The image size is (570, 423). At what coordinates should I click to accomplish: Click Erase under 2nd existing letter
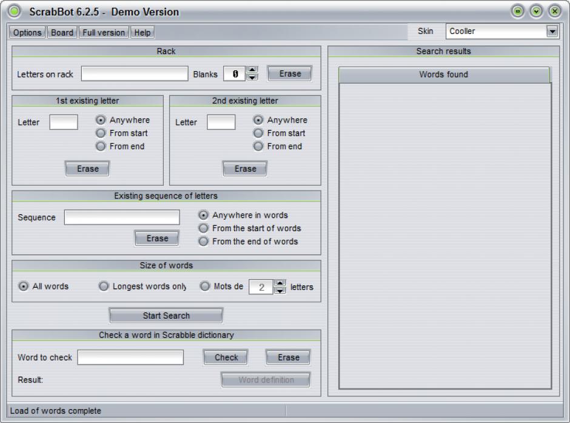[x=245, y=169]
